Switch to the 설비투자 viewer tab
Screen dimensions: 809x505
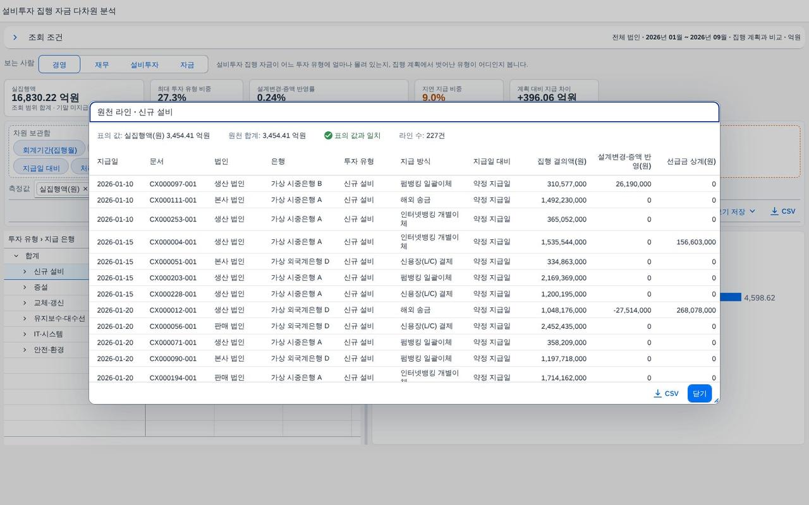145,64
